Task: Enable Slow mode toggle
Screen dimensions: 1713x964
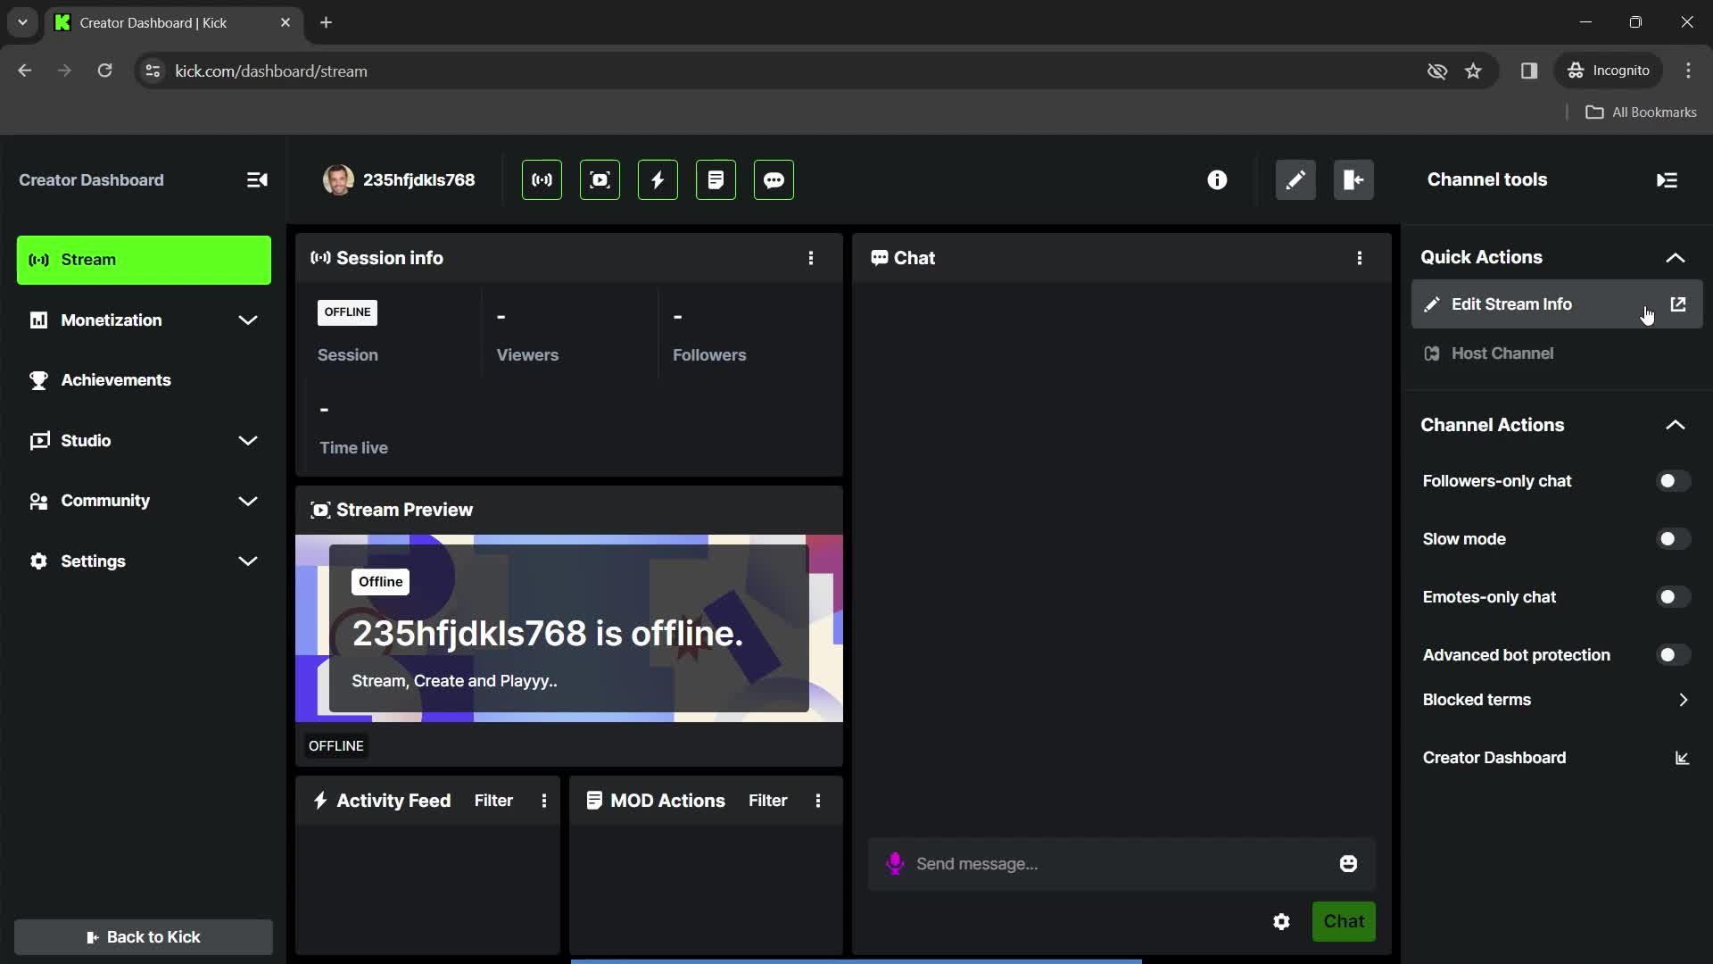Action: tap(1672, 538)
